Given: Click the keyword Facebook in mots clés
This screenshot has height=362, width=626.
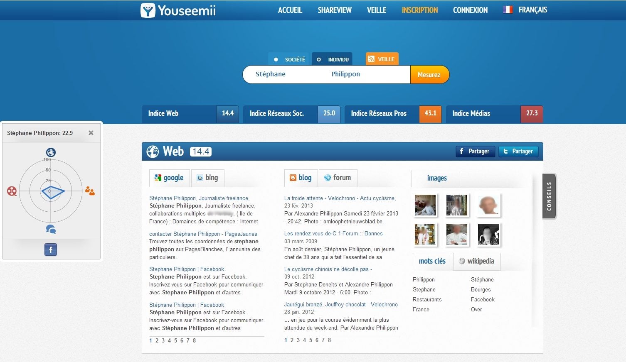Looking at the screenshot, I should (x=483, y=300).
